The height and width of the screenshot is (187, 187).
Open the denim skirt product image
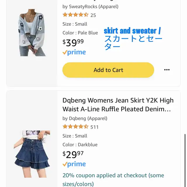[32, 154]
